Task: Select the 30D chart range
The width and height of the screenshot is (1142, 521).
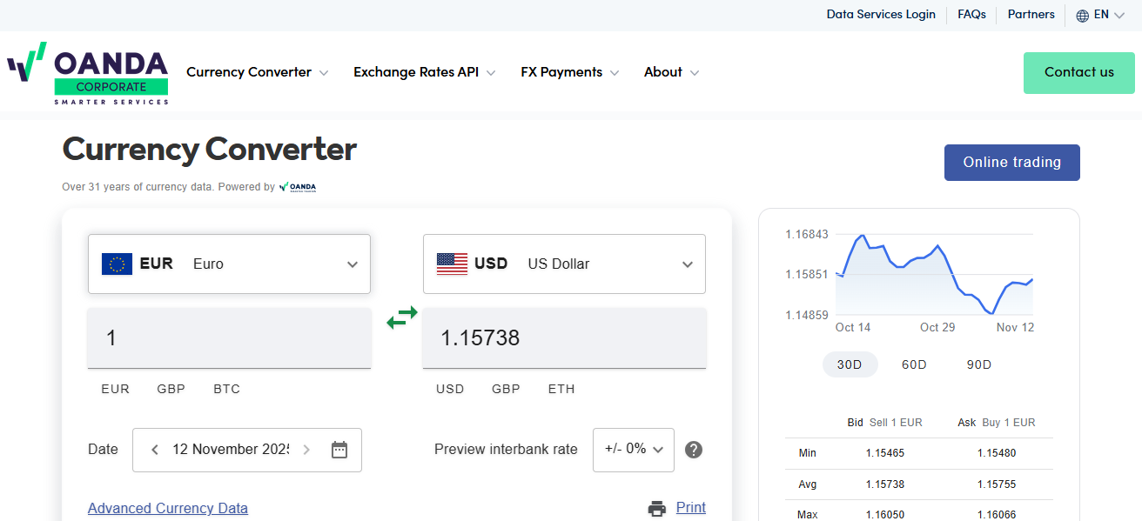Action: pyautogui.click(x=850, y=364)
